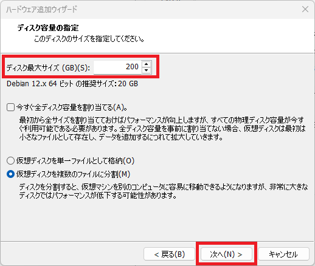The image size is (315, 266).
Task: Cancel the wizard with キャンセル button
Action: pos(283,254)
